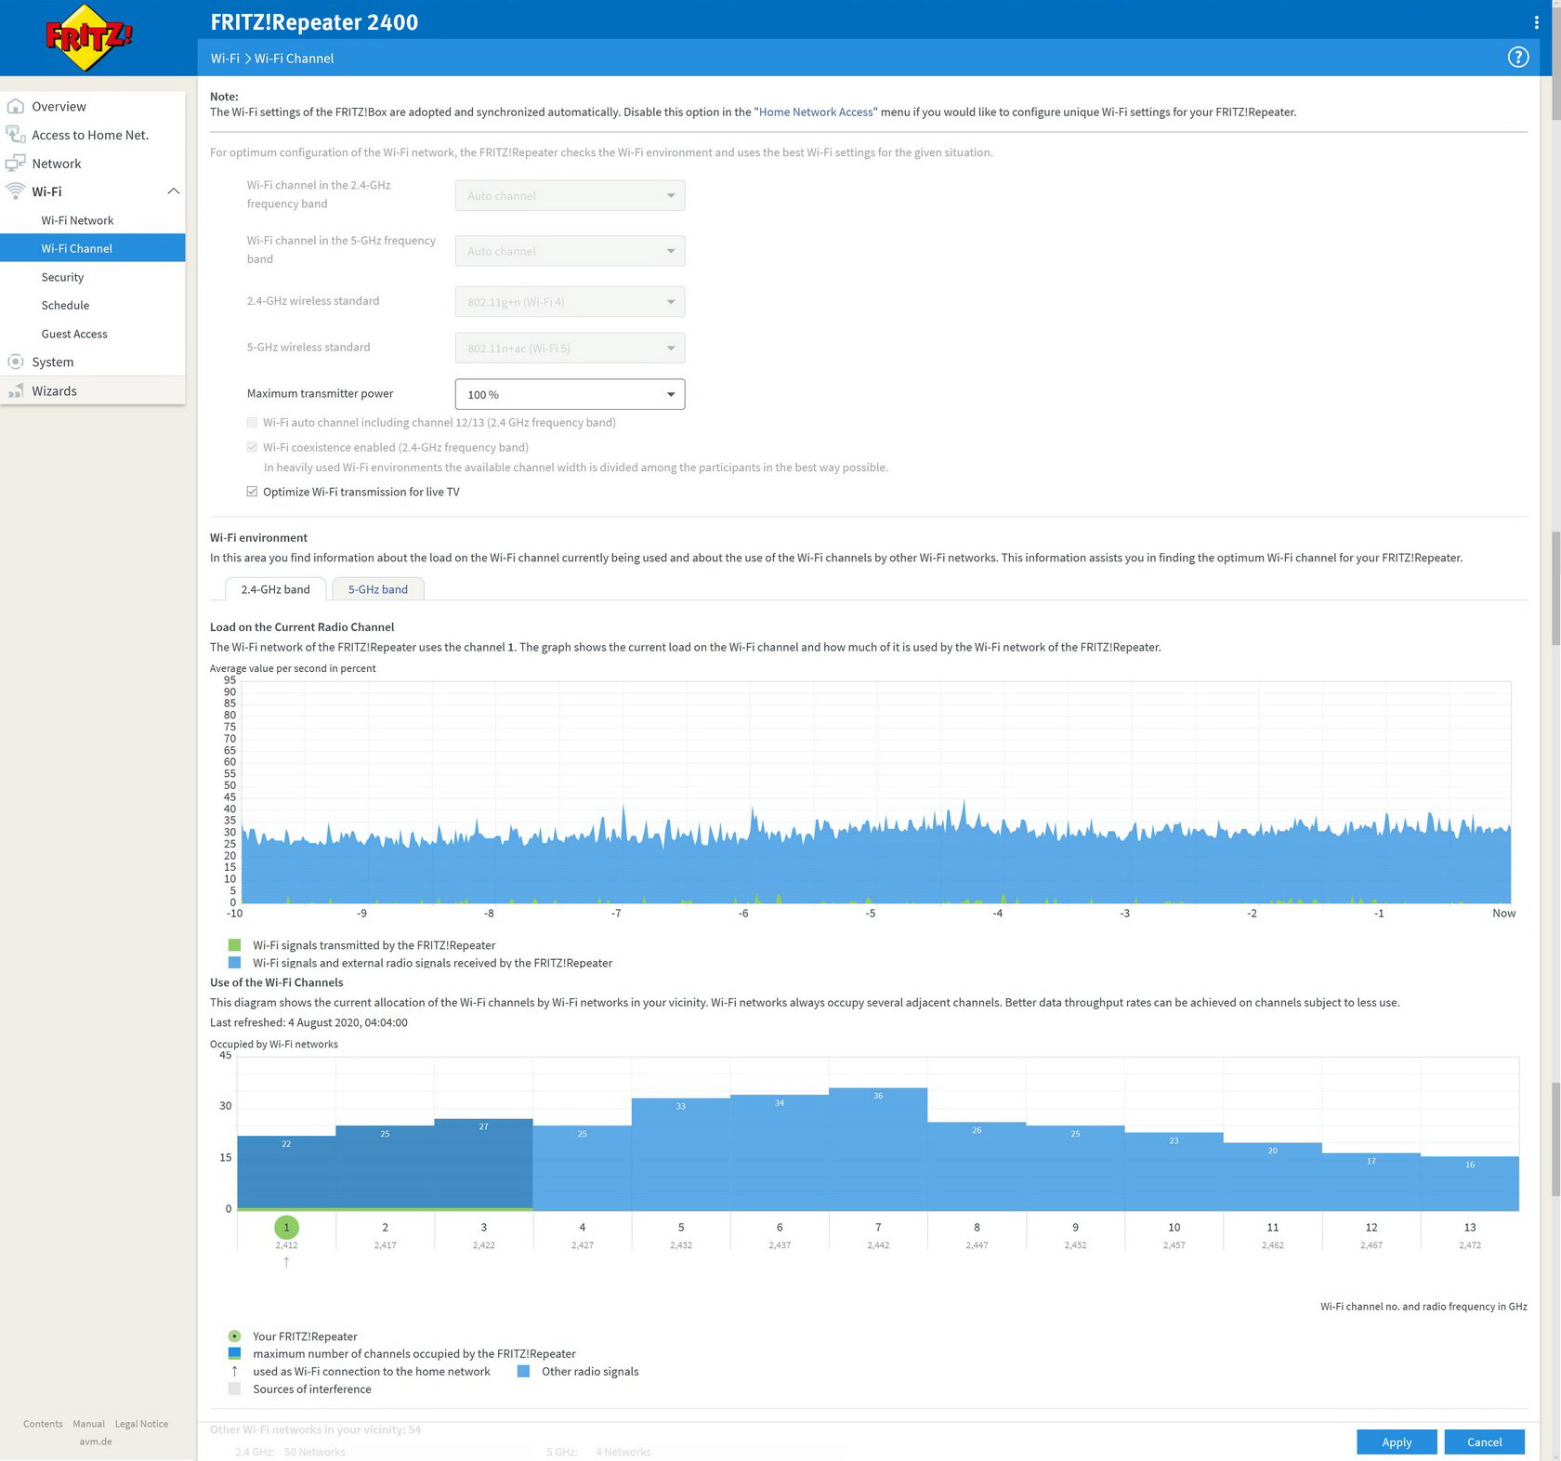The image size is (1561, 1461).
Task: Click the Access to Home Net. icon
Action: click(x=15, y=135)
